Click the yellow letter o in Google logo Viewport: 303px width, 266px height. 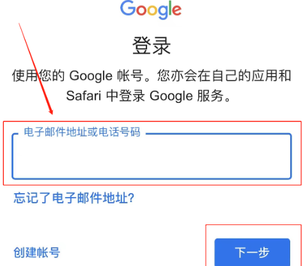[x=152, y=10]
